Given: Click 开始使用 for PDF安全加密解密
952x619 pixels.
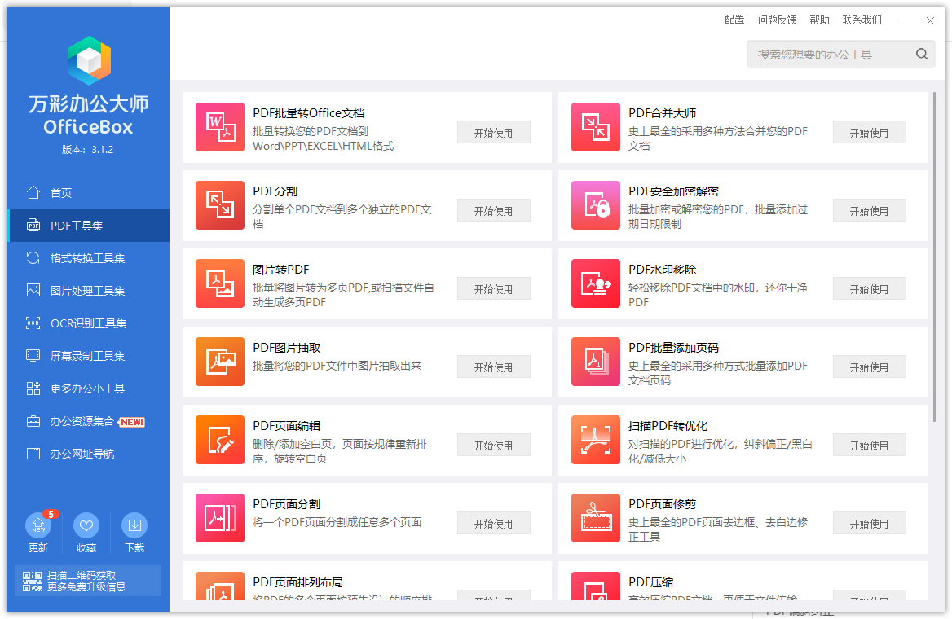Looking at the screenshot, I should [869, 211].
